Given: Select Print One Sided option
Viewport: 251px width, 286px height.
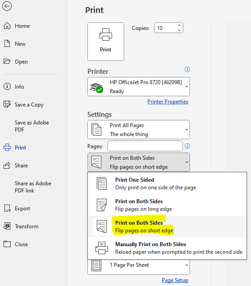Looking at the screenshot, I should coord(167,184).
